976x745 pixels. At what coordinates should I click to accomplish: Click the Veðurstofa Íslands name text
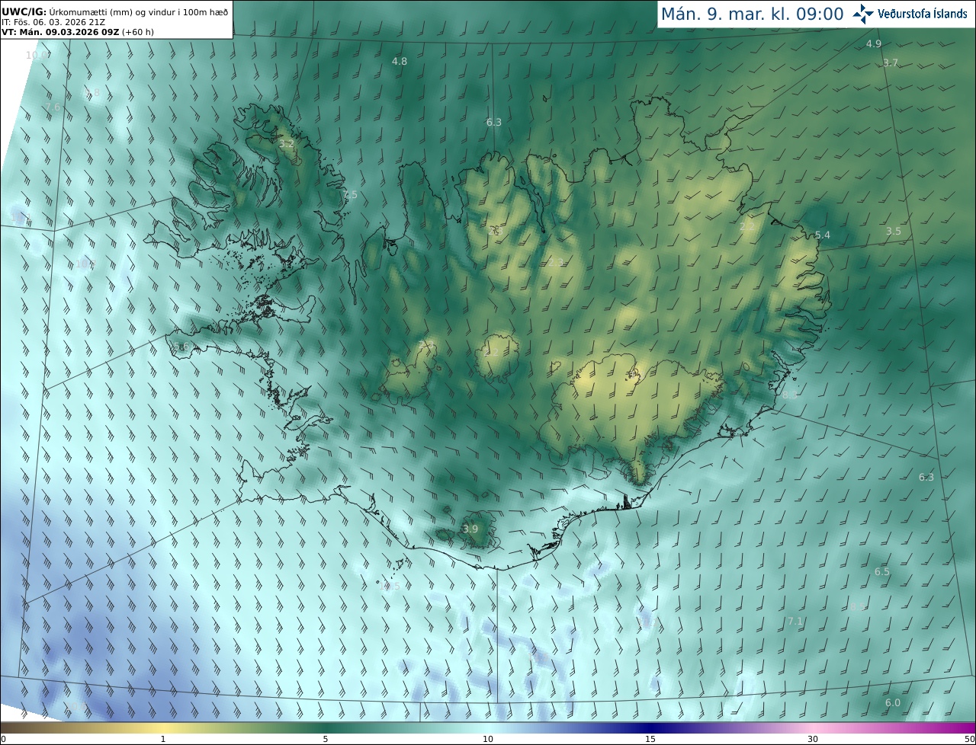[x=923, y=14]
